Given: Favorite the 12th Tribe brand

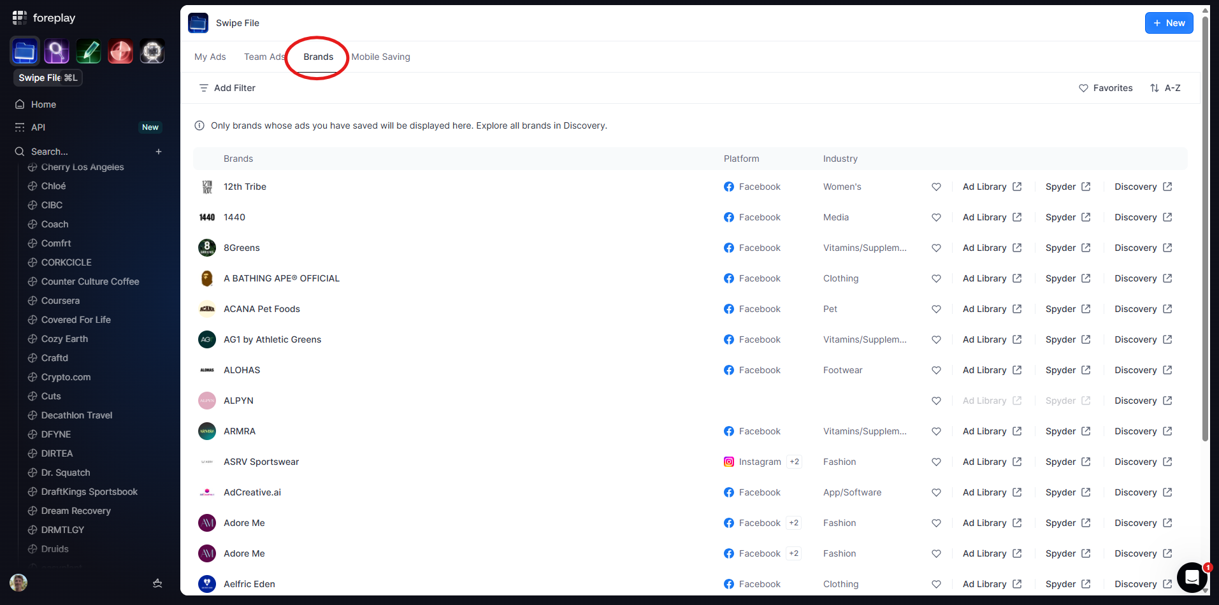Looking at the screenshot, I should [936, 187].
